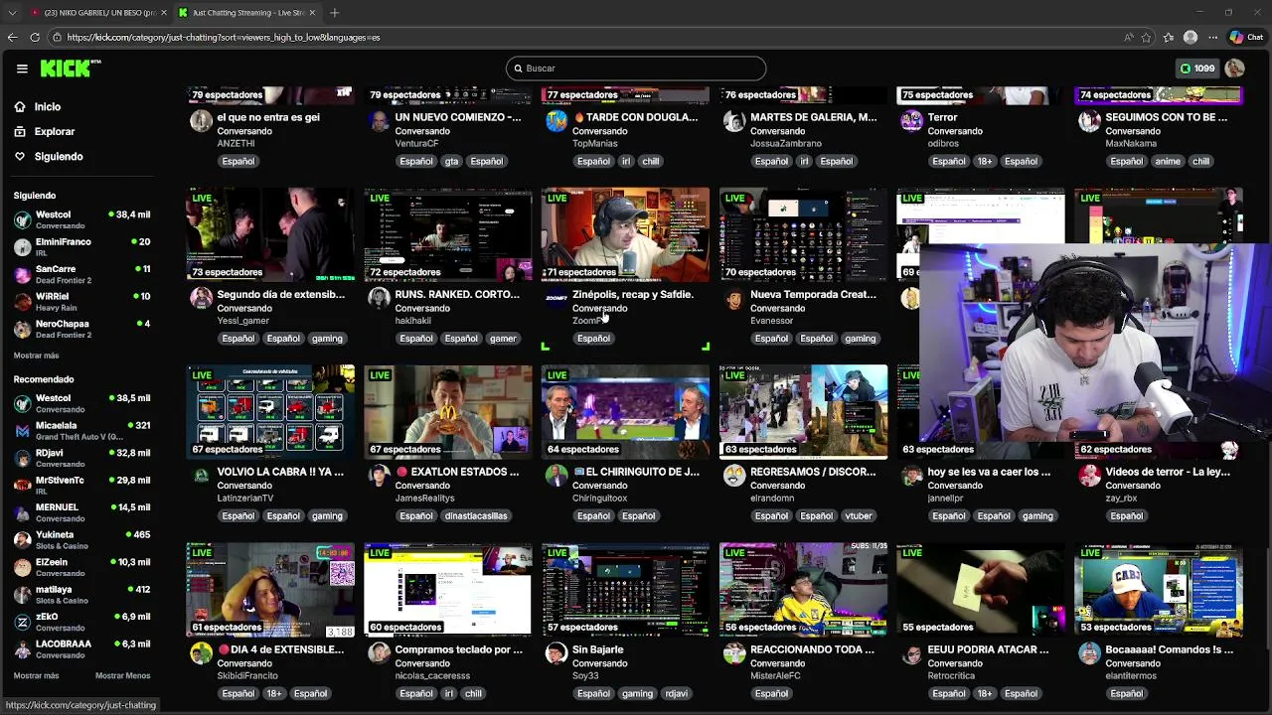This screenshot has height=715, width=1272.
Task: Open MisterAleFC streamer avatar
Action: (x=734, y=653)
